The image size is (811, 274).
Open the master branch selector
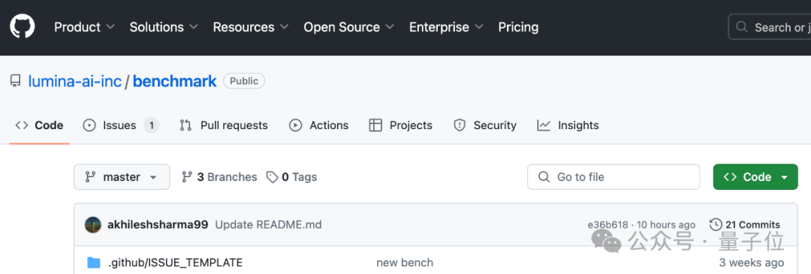tap(122, 177)
